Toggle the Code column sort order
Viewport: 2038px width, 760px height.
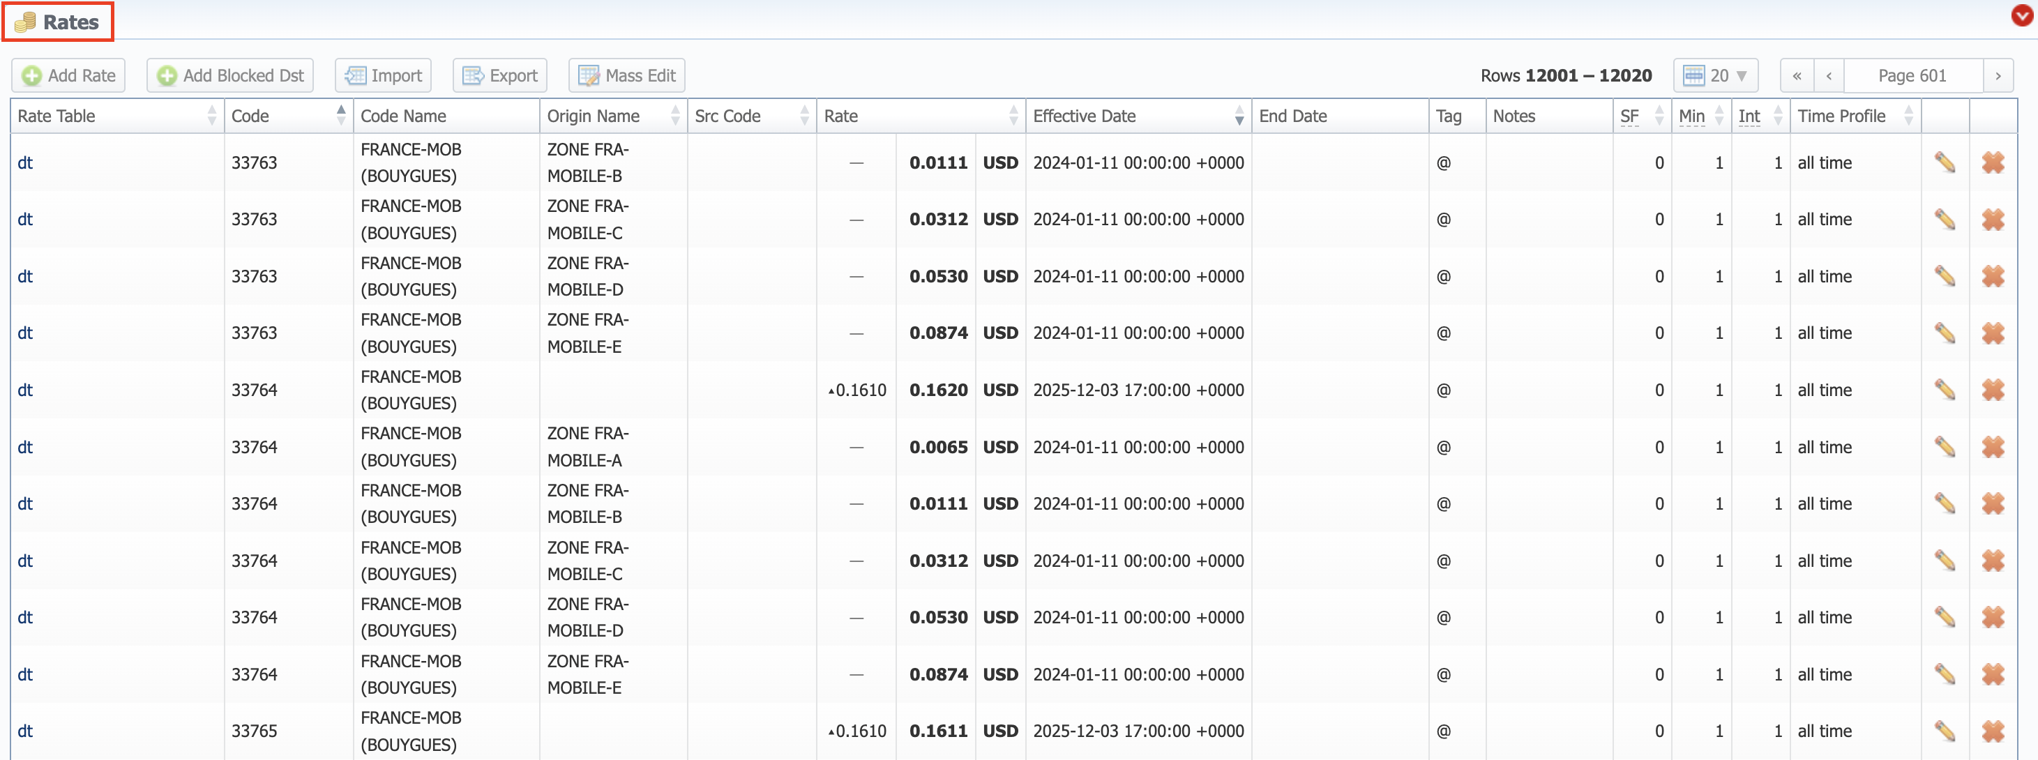(x=340, y=116)
